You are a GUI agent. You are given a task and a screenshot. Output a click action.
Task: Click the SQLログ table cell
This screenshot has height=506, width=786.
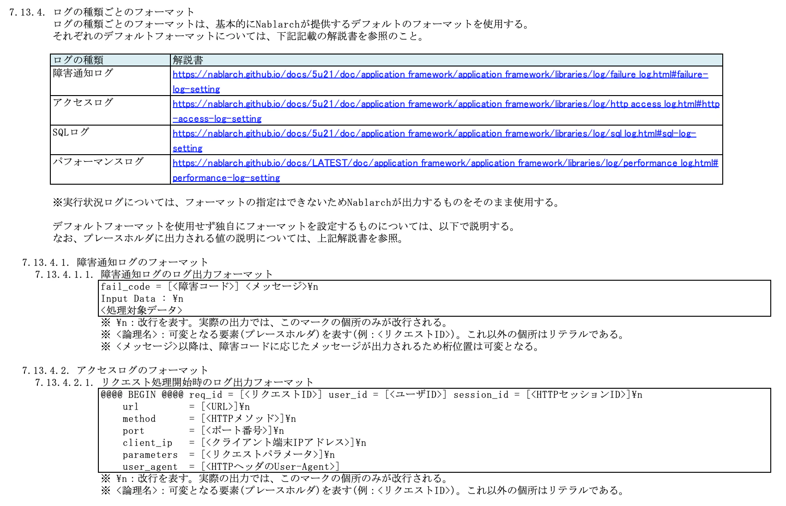click(x=110, y=140)
